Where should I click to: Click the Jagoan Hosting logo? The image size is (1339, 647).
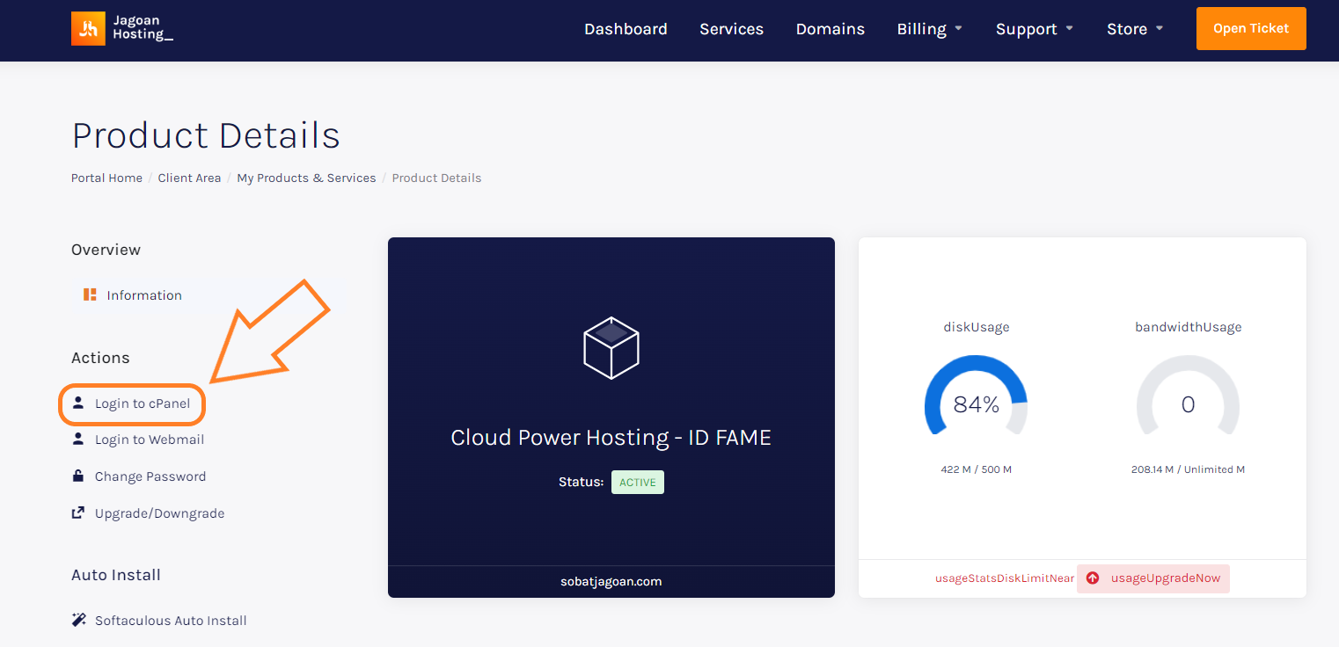[122, 29]
